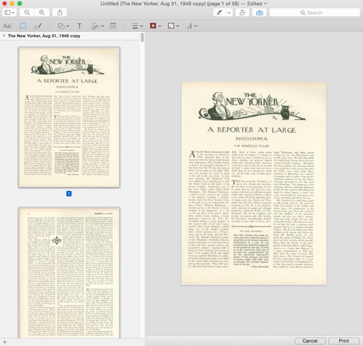Toggle the Markup toolbox button

point(260,12)
